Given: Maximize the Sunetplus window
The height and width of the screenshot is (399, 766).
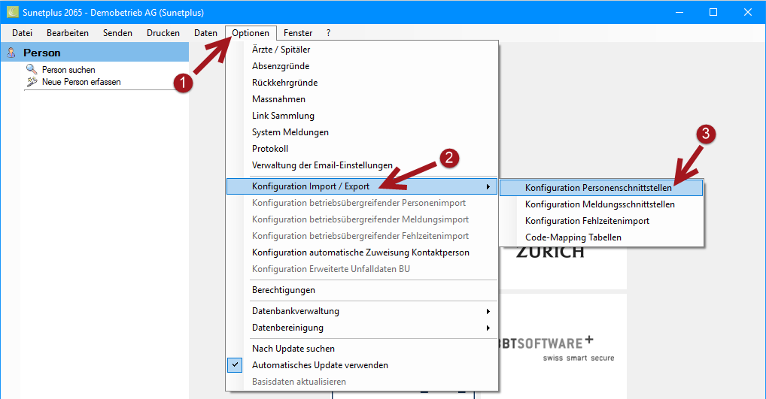Looking at the screenshot, I should click(713, 12).
